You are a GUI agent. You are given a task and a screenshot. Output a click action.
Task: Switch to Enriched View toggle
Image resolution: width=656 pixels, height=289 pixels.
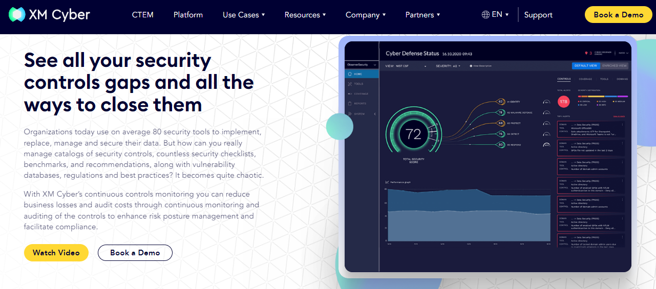pos(614,66)
